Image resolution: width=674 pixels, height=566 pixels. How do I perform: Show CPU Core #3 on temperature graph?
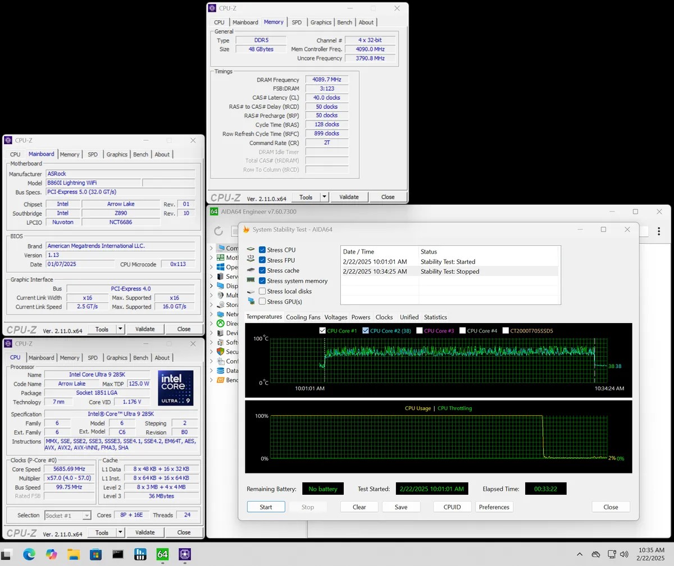pyautogui.click(x=418, y=331)
